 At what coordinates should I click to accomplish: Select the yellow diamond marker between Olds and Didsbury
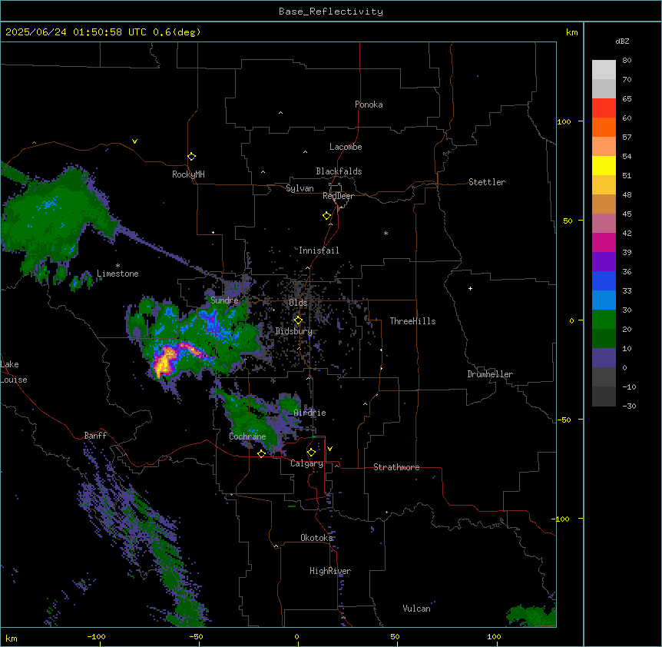(298, 320)
